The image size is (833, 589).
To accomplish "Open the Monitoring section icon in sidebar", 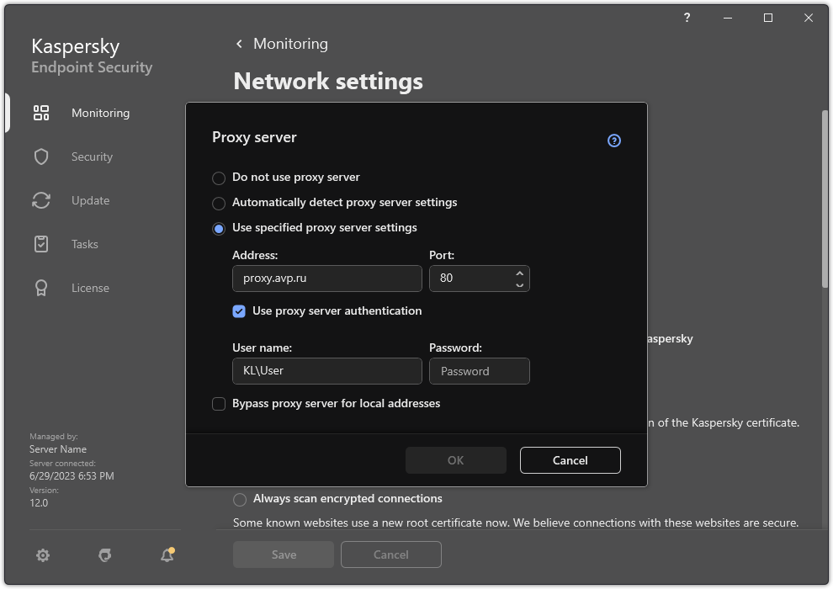I will click(x=41, y=113).
